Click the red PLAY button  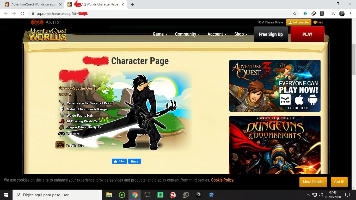[x=307, y=34]
